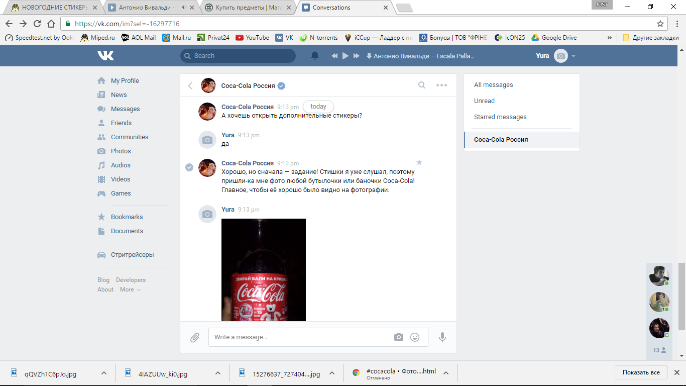Click the Videos film icon
This screenshot has height=386, width=686.
click(101, 179)
